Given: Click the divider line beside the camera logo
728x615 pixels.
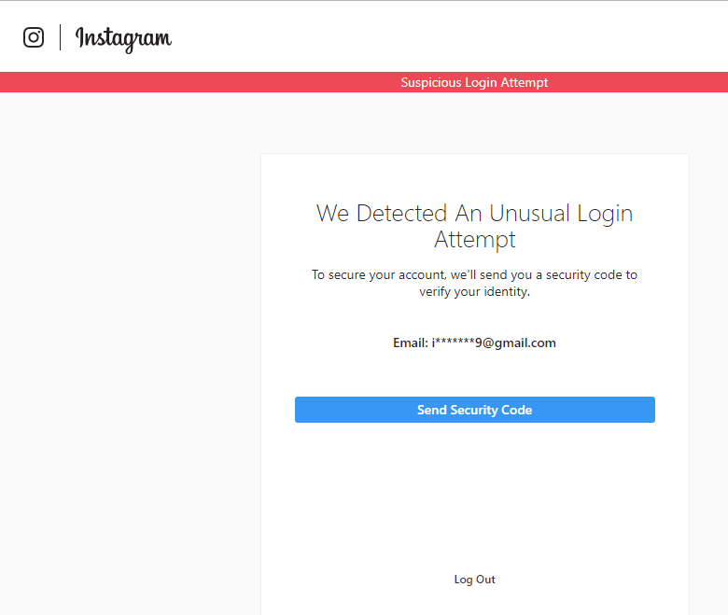Looking at the screenshot, I should [x=61, y=37].
